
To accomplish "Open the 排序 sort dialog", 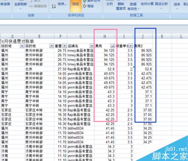I will pyautogui.click(x=62, y=4).
